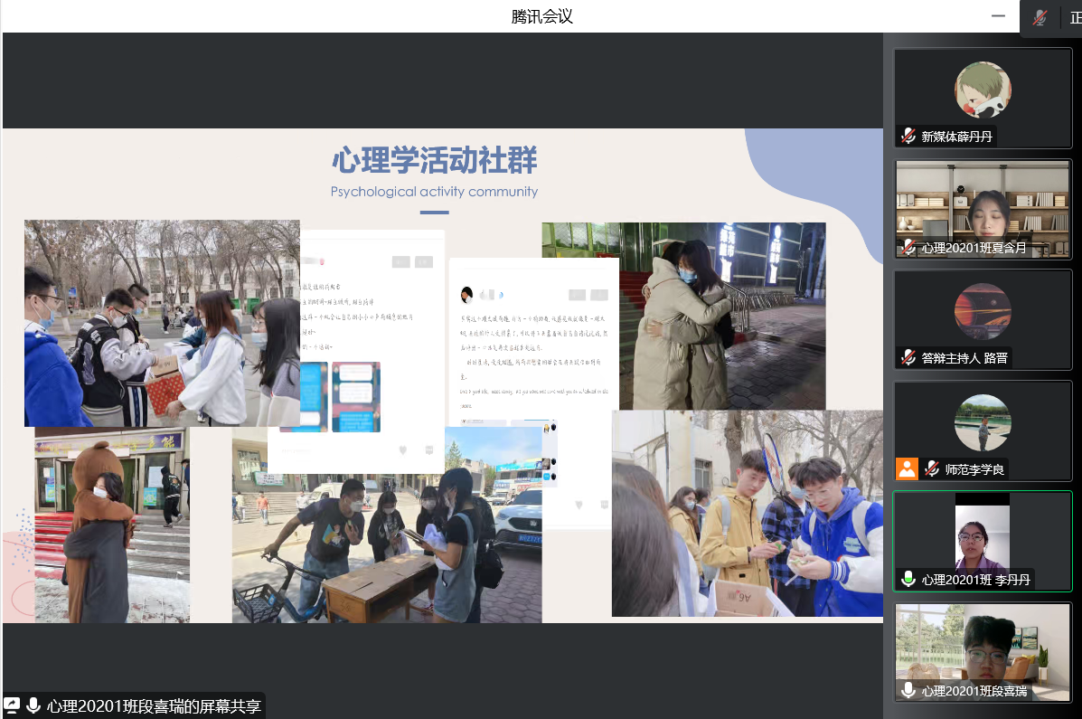Screen dimensions: 1082x719
Task: Click the photo with the red polka-dot box
Action: point(162,323)
